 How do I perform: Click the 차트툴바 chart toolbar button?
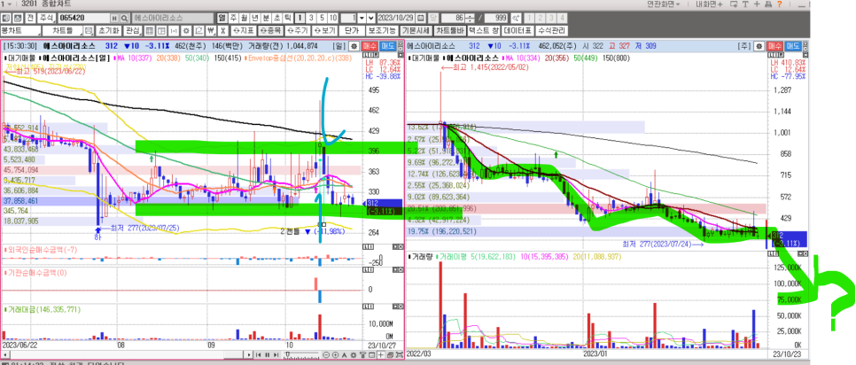450,30
